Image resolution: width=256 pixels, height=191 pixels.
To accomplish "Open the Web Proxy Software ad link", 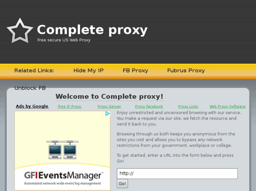I will click(x=227, y=107).
